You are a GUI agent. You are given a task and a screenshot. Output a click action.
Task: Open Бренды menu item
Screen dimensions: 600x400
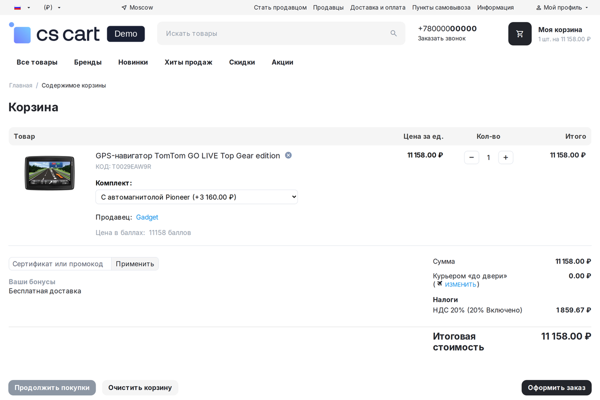tap(88, 62)
